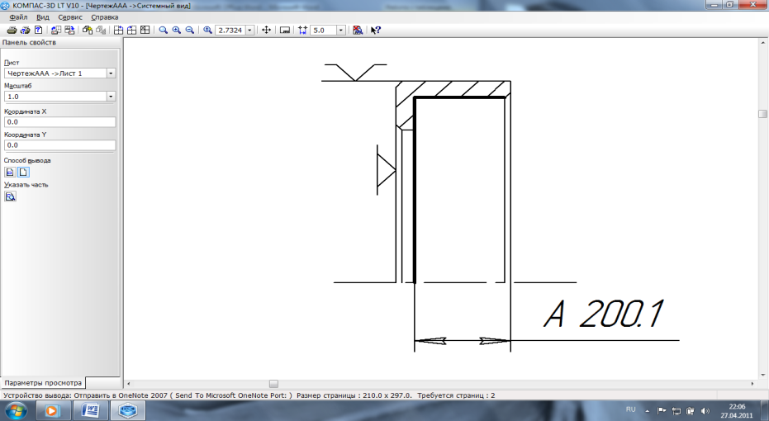Image resolution: width=769 pixels, height=421 pixels.
Task: Click the 'A 200.1' dimension text in drawing
Action: [x=604, y=314]
